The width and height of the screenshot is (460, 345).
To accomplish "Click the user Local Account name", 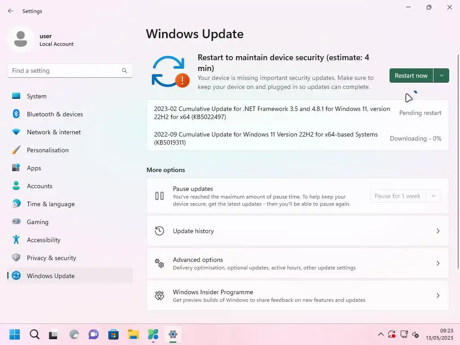I will pos(56,40).
